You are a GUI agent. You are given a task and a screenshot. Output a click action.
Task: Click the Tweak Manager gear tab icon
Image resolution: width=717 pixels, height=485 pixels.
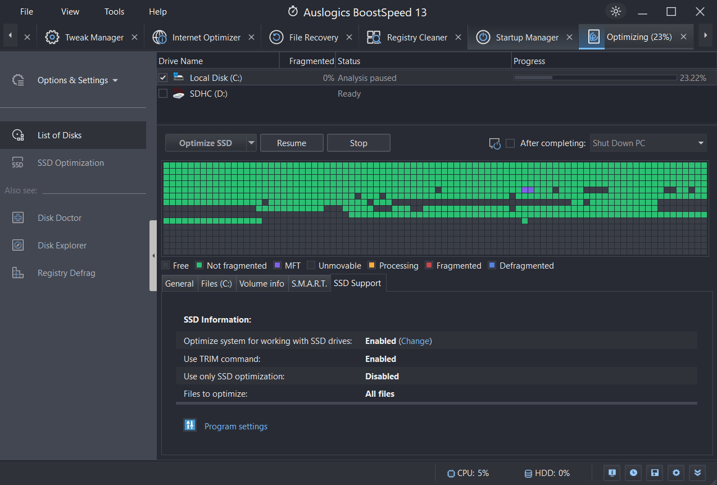(x=52, y=37)
